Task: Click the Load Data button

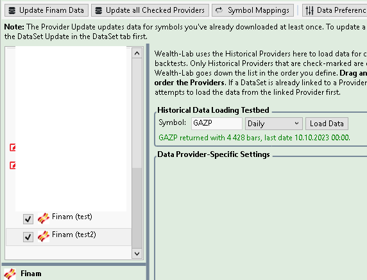Action: pos(327,124)
